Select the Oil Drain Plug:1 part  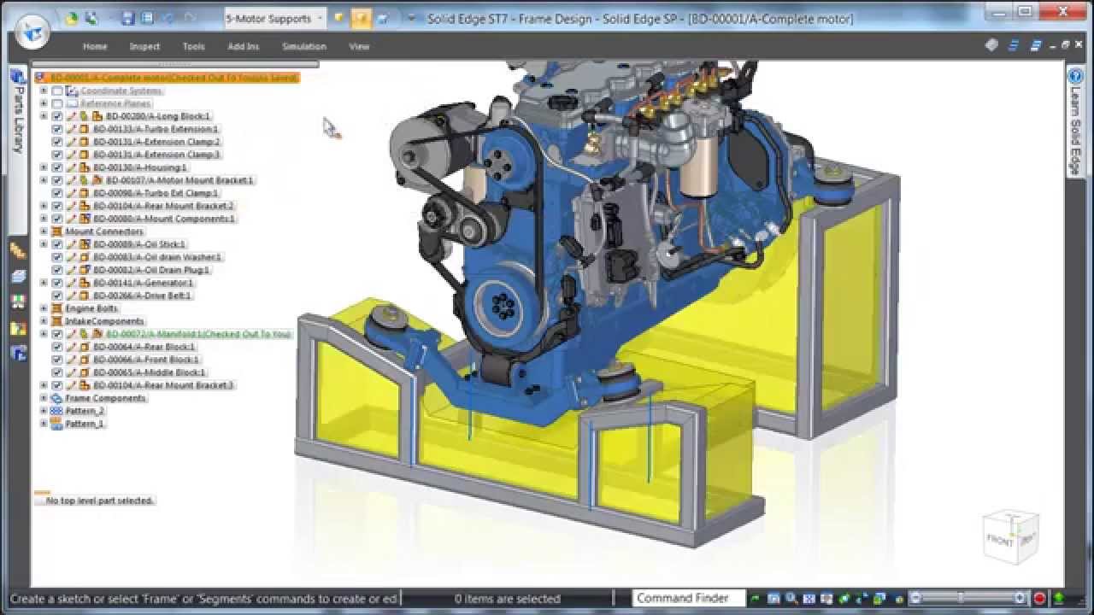[x=151, y=270]
